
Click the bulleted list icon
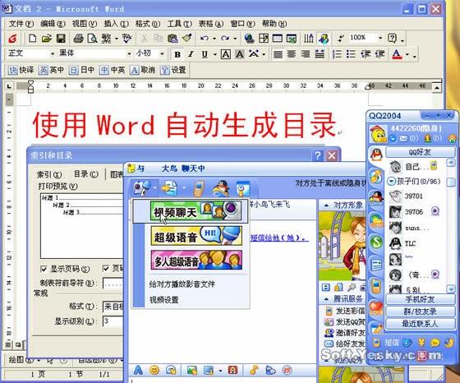[351, 54]
